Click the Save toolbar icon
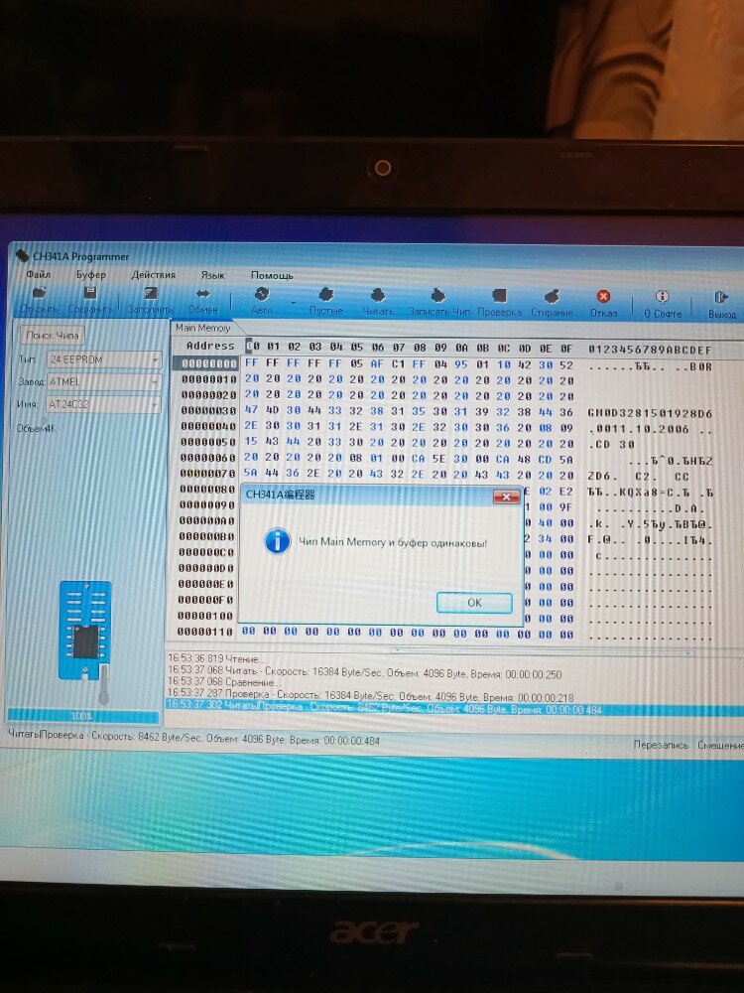744x993 pixels. pos(90,293)
